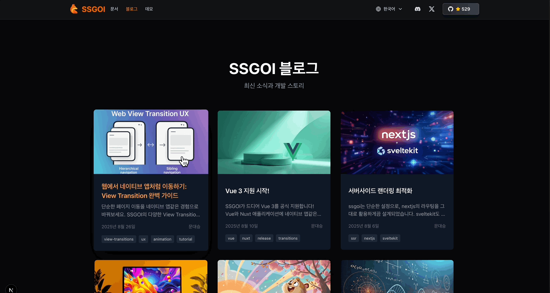
Task: Select the 블로그 nav menu item
Action: pos(131,9)
